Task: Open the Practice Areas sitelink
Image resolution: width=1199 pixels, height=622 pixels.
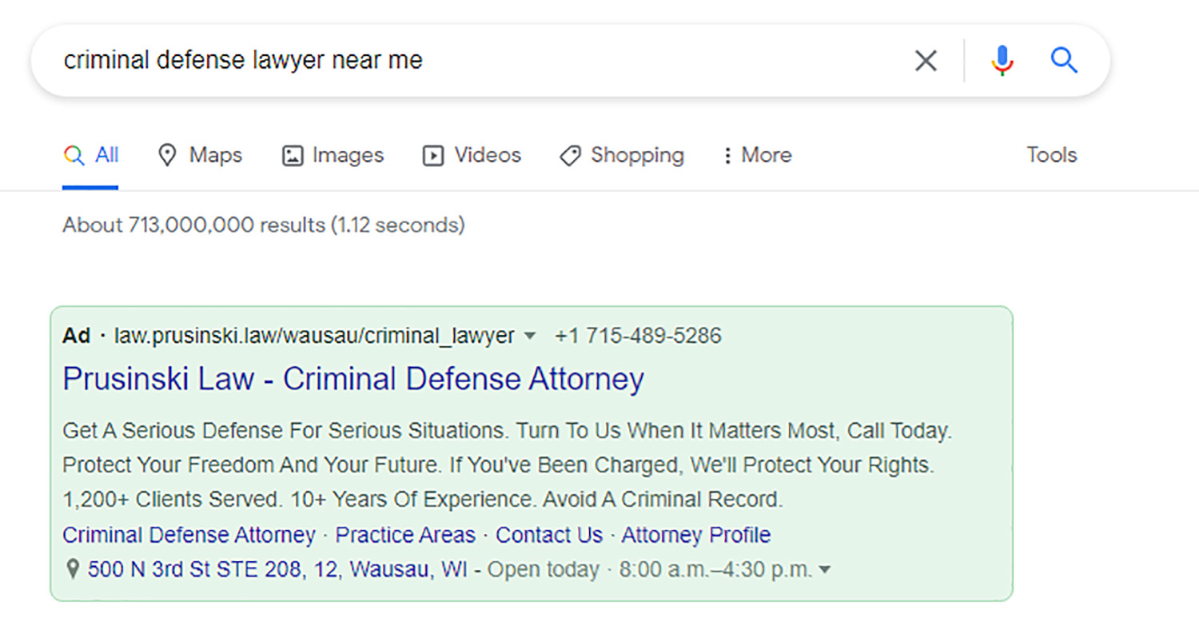Action: tap(405, 534)
